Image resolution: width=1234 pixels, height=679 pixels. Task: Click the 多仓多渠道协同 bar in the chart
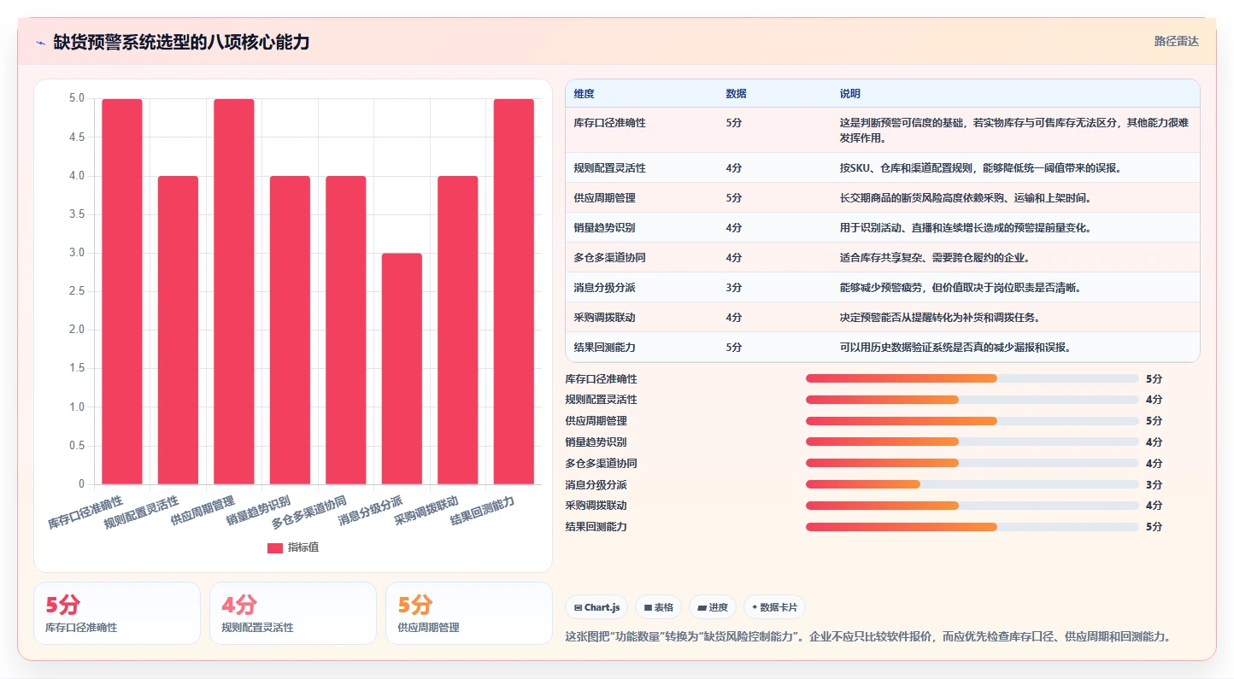click(x=346, y=330)
